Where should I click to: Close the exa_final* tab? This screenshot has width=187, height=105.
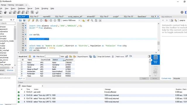27,17
